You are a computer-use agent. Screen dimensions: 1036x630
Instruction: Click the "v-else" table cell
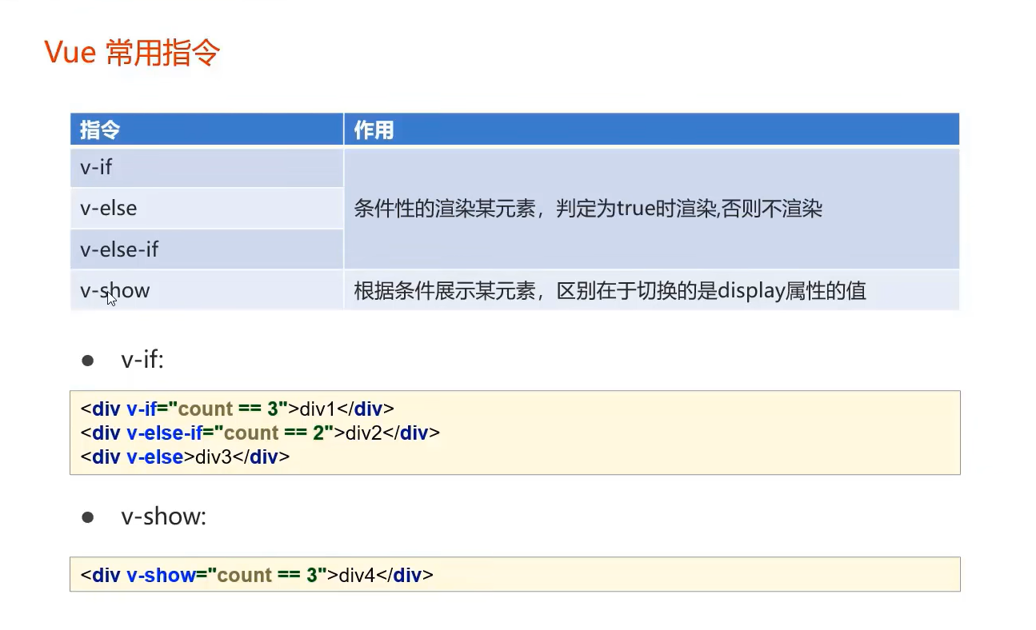(207, 209)
